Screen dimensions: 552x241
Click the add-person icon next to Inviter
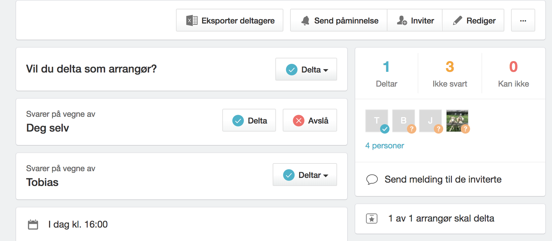coord(402,20)
